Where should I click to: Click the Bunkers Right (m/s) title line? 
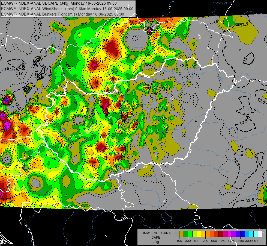(62, 14)
